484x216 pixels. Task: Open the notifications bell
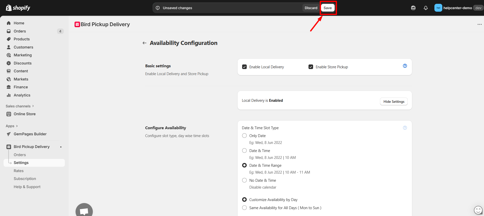[x=426, y=8]
